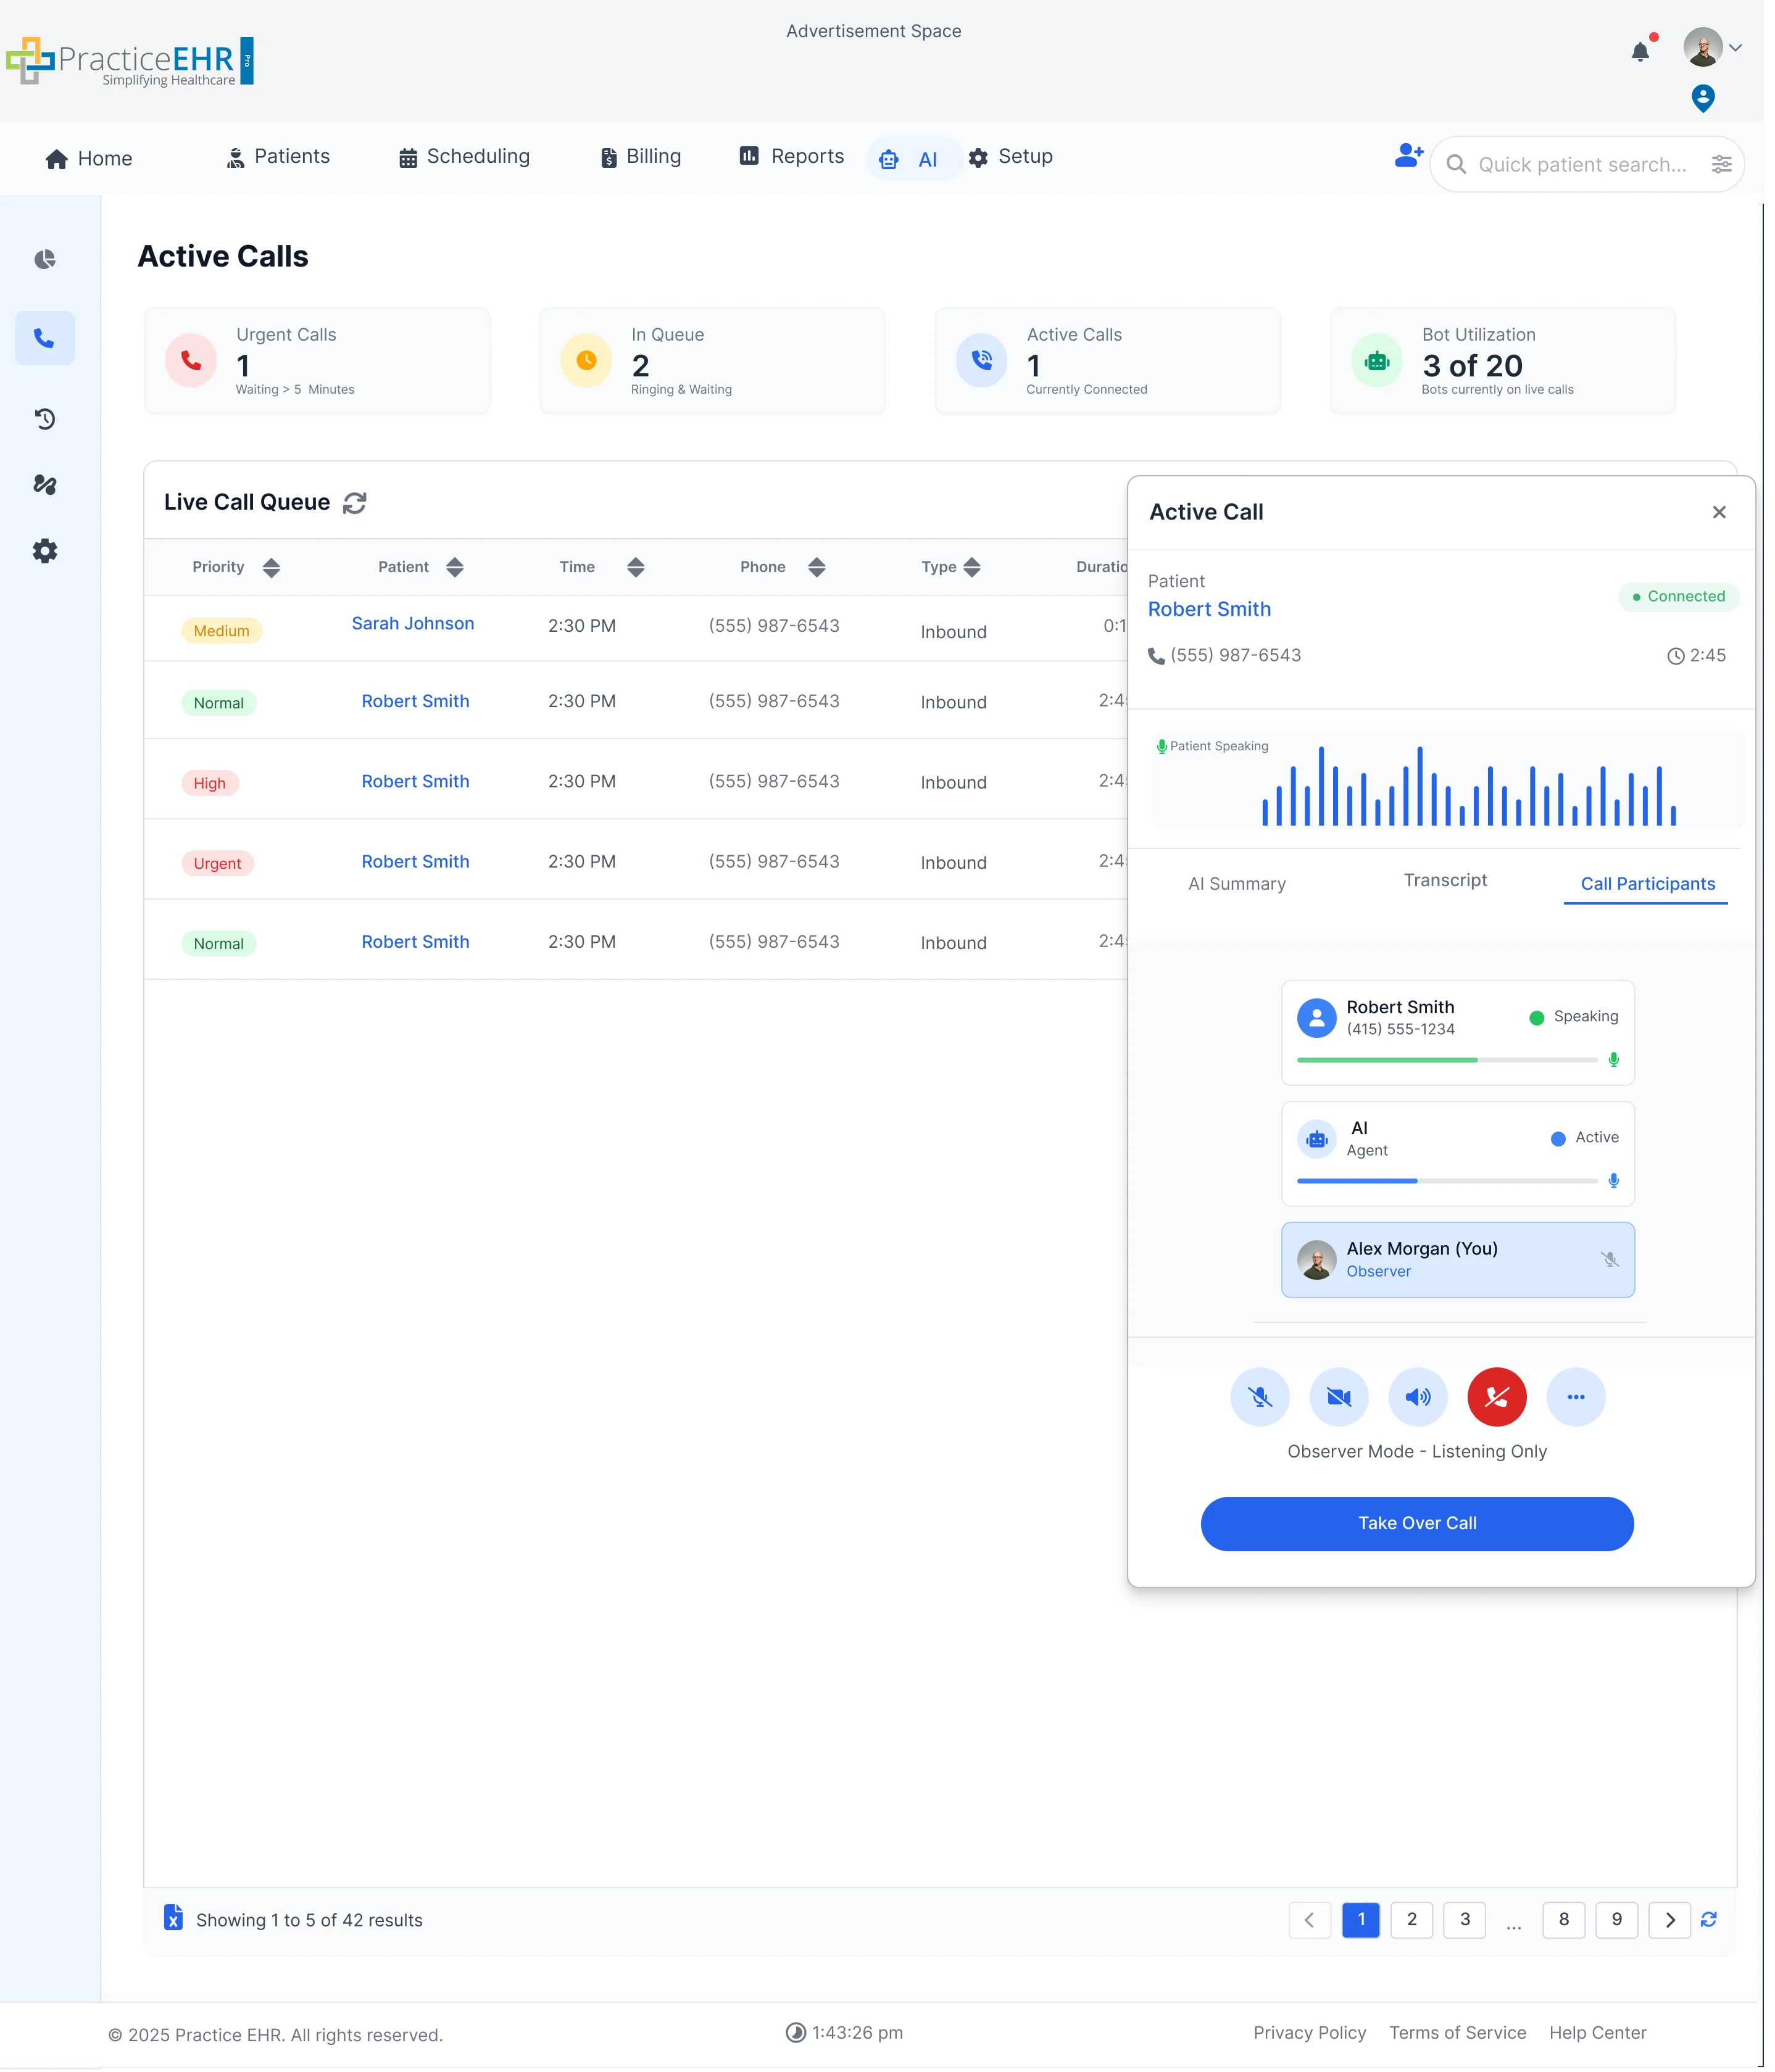Sort the queue by Priority column
Screen dimensions: 1775x2072
point(271,568)
